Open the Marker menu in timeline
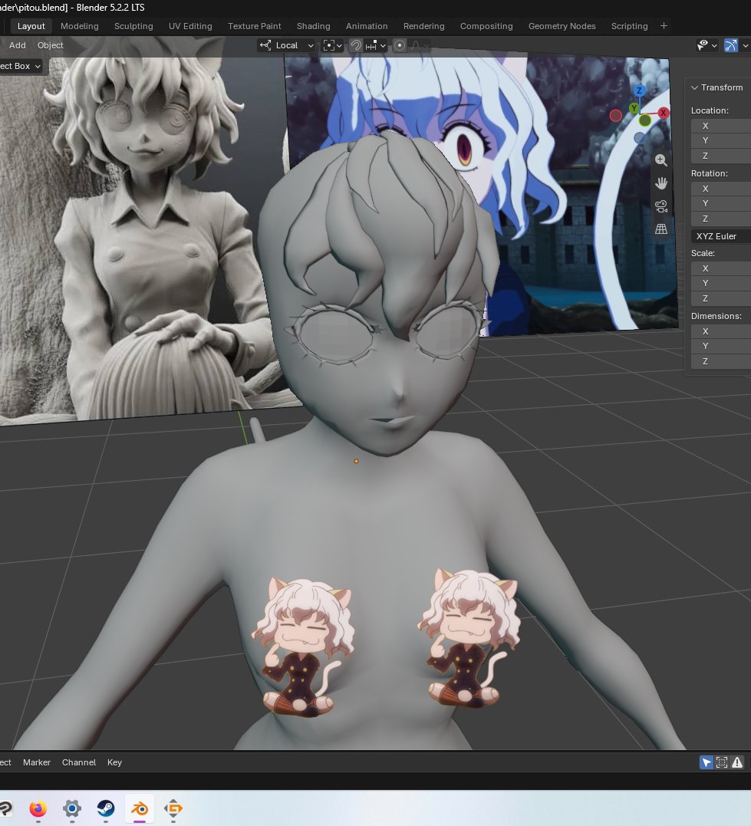The height and width of the screenshot is (826, 751). pyautogui.click(x=36, y=762)
